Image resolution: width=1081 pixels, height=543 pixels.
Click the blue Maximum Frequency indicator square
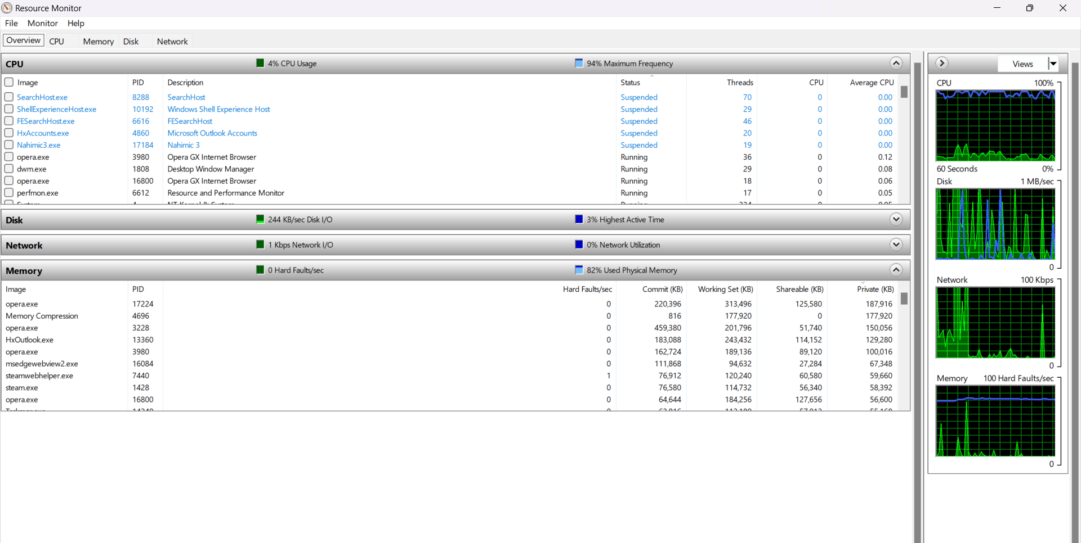[x=579, y=63]
